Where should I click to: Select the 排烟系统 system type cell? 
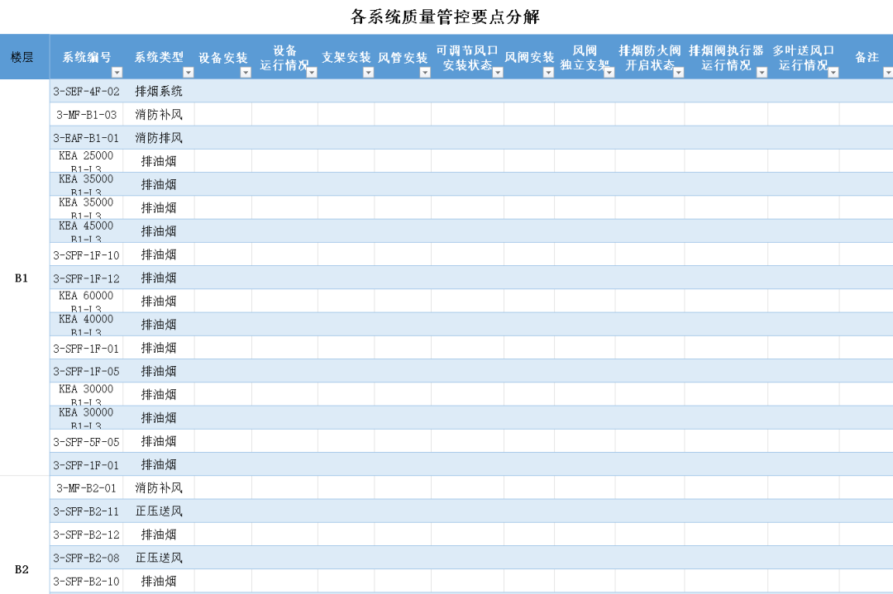point(159,91)
